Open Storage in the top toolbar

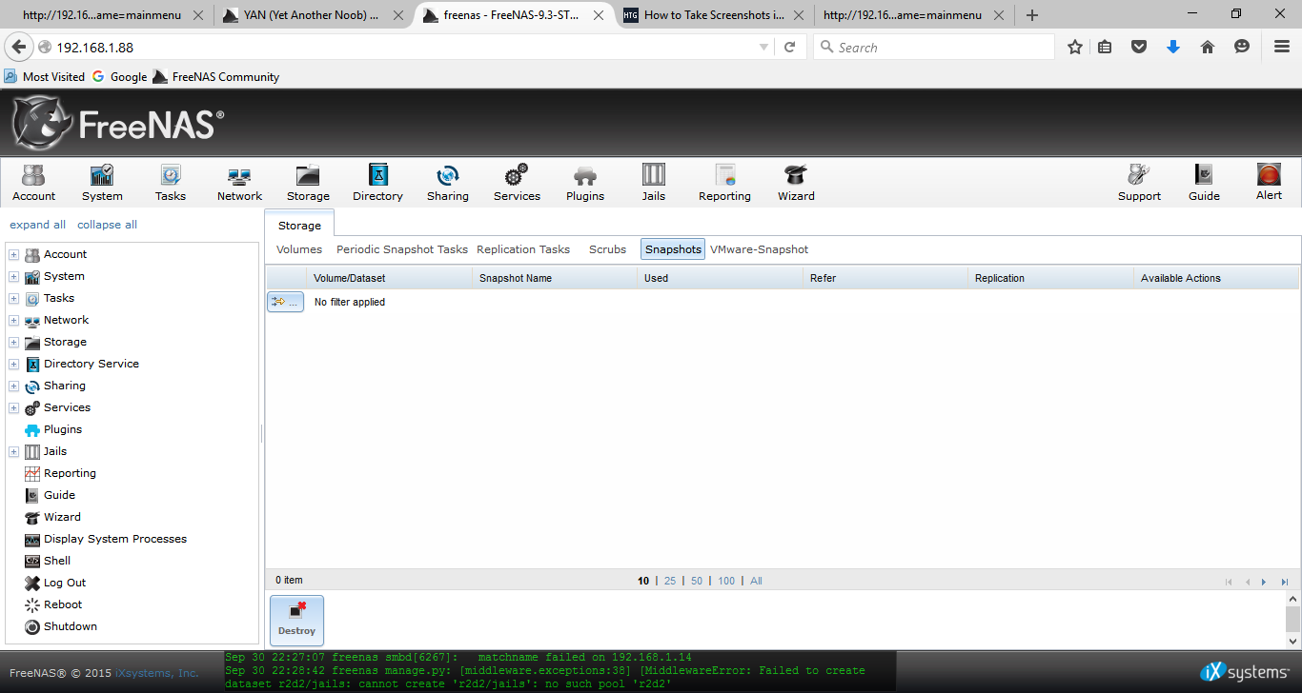click(x=308, y=182)
